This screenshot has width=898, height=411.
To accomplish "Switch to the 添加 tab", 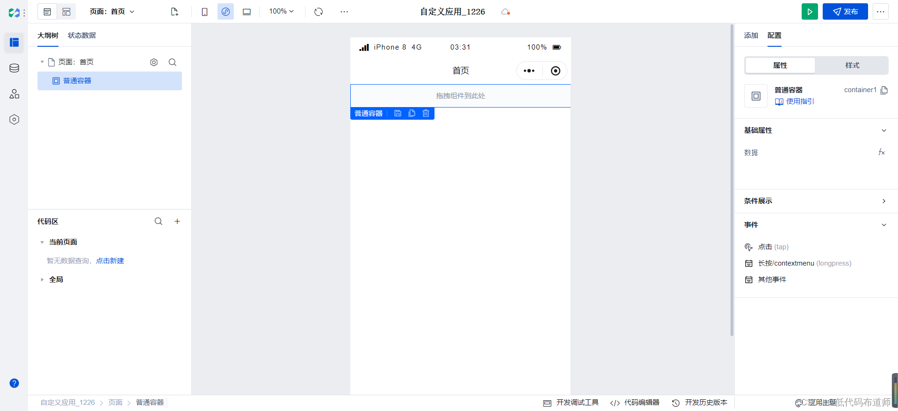I will [751, 36].
